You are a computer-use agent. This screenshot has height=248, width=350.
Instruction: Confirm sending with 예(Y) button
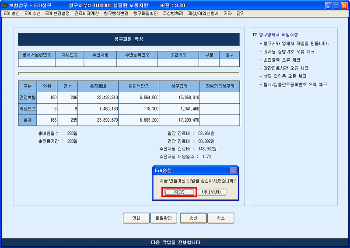[178, 192]
